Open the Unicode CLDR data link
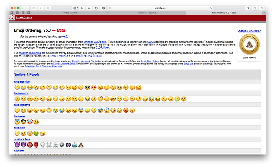Image resolution: width=275 pixels, height=167 pixels. click(x=95, y=42)
